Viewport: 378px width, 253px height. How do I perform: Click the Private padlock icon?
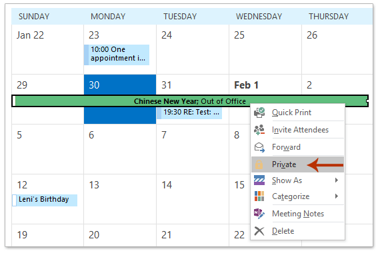point(259,164)
